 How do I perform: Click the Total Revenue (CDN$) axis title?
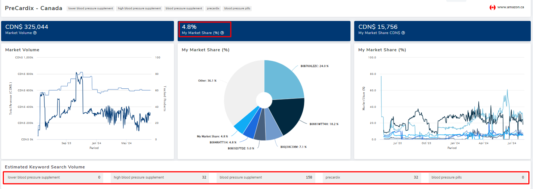(10, 98)
